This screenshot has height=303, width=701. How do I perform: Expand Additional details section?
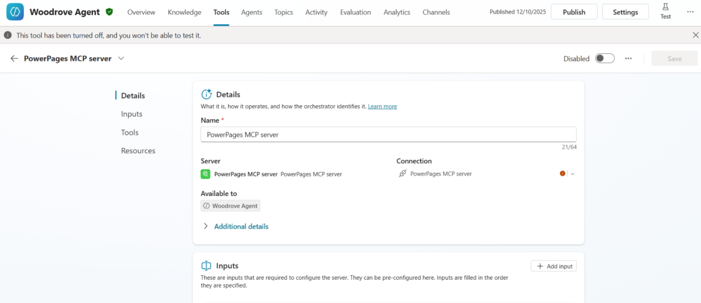click(x=205, y=226)
